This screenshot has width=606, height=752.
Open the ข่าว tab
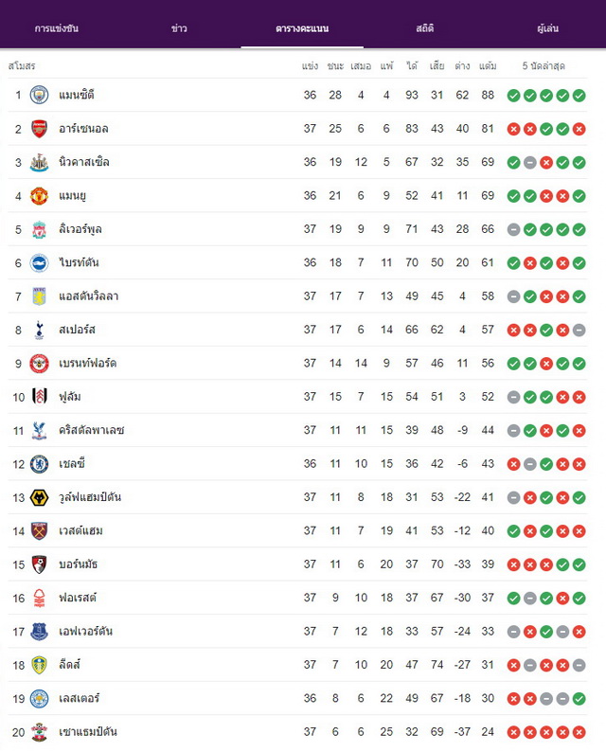click(x=179, y=28)
